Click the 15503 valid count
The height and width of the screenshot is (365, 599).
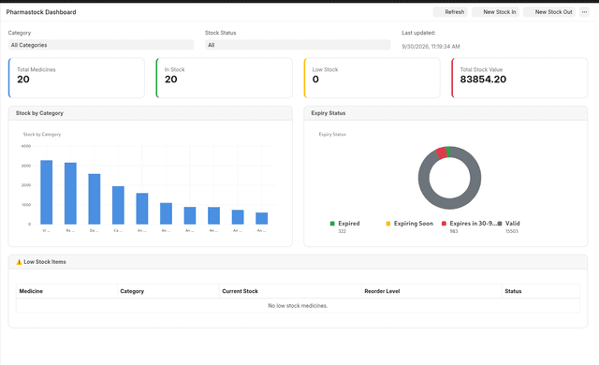pyautogui.click(x=512, y=231)
